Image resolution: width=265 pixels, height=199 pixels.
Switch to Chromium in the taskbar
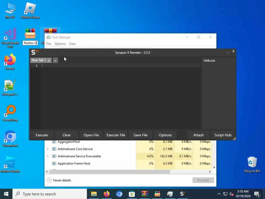click(x=119, y=194)
